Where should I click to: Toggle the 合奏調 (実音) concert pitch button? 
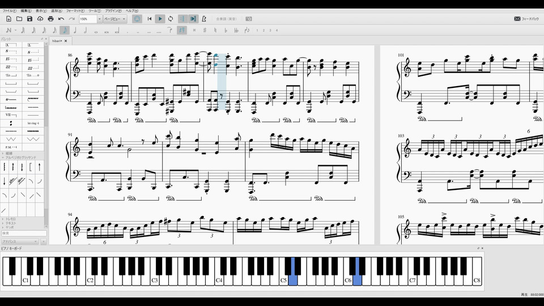point(226,19)
